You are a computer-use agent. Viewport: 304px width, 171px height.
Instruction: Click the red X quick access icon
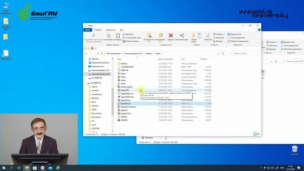[92, 48]
